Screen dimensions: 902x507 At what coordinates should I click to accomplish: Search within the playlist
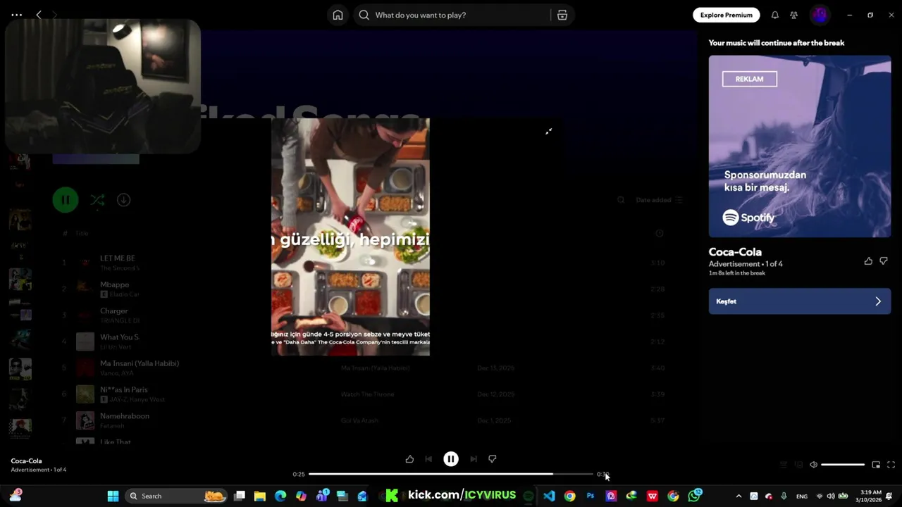[x=621, y=200]
